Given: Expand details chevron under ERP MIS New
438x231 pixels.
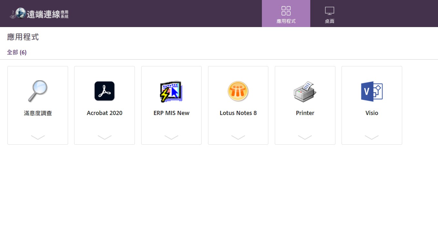Looking at the screenshot, I should click(x=171, y=137).
